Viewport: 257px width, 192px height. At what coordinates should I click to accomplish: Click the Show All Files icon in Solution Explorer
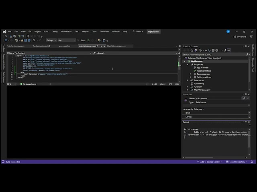click(216, 50)
